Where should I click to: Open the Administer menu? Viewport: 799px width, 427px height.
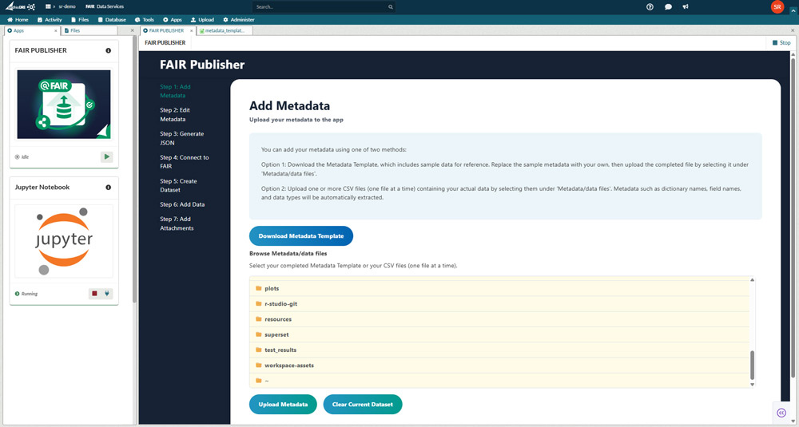(238, 19)
